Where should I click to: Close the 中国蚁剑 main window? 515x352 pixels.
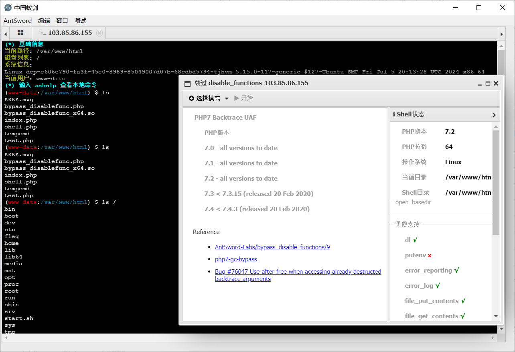(502, 8)
